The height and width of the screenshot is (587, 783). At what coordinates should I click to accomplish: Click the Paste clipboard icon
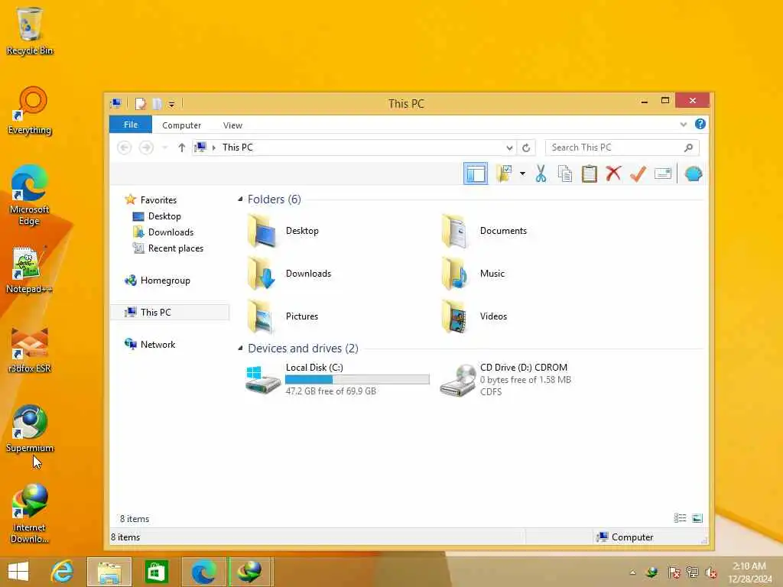coord(590,174)
